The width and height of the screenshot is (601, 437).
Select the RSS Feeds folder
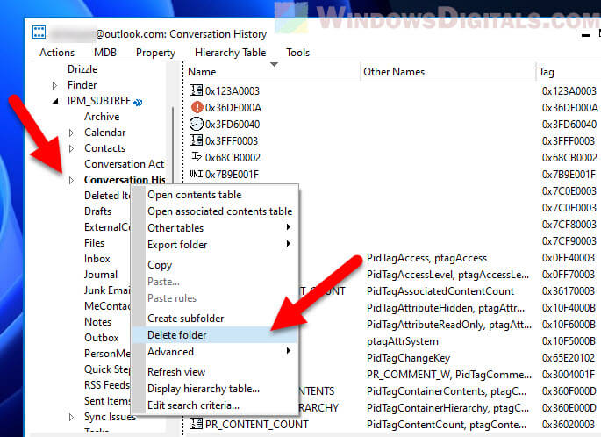click(x=107, y=385)
